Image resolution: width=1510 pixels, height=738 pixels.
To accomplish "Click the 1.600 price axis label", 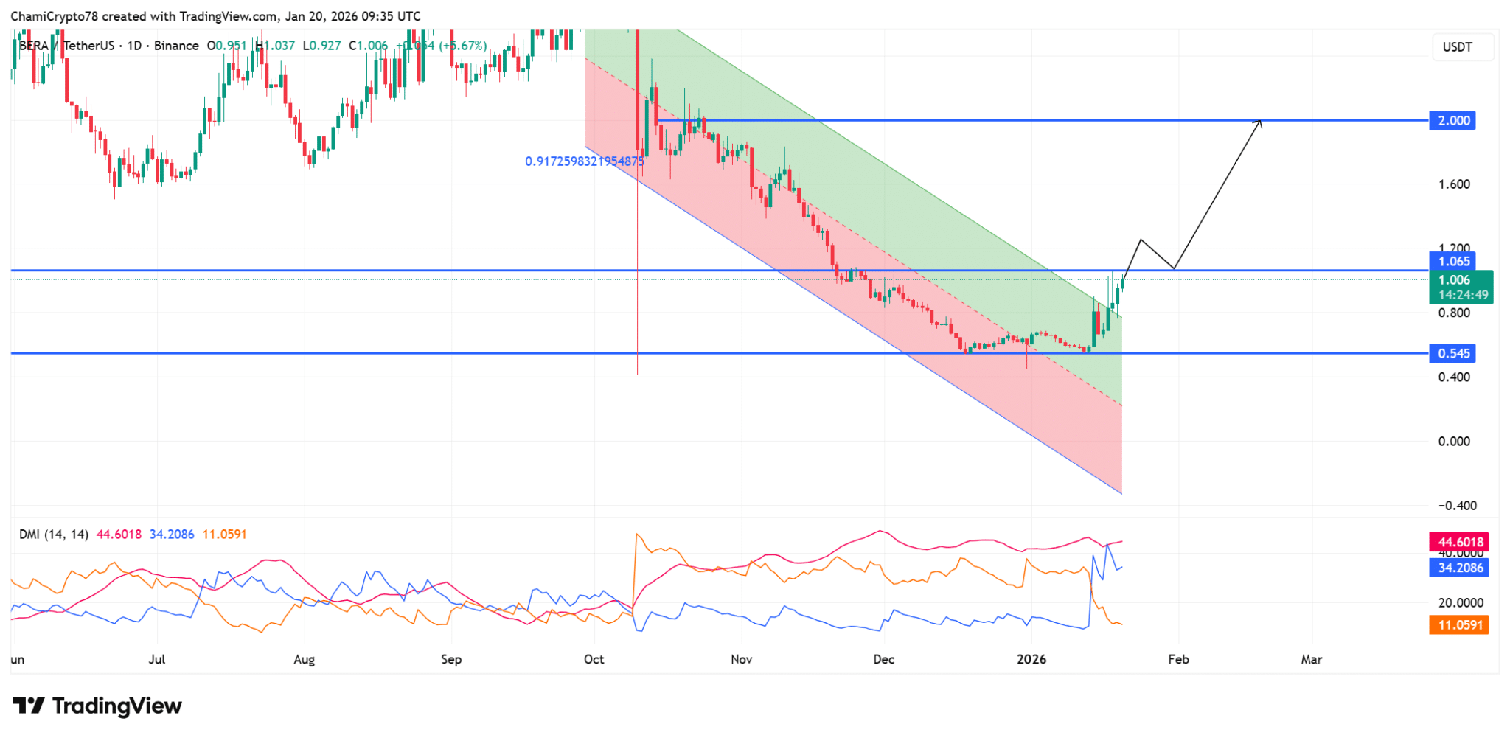I will coord(1454,184).
